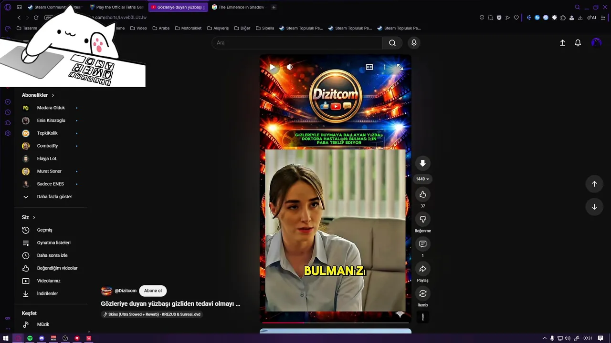Click the browser snapshot capture icon

[x=490, y=18]
